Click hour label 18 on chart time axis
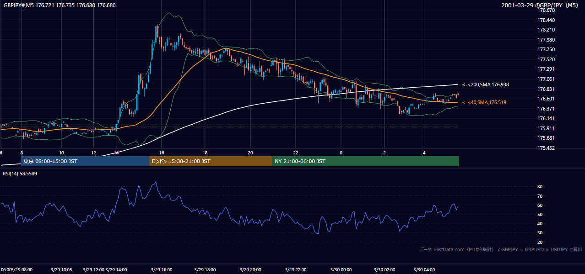Screen dimensions: 585x274 [x=206, y=153]
